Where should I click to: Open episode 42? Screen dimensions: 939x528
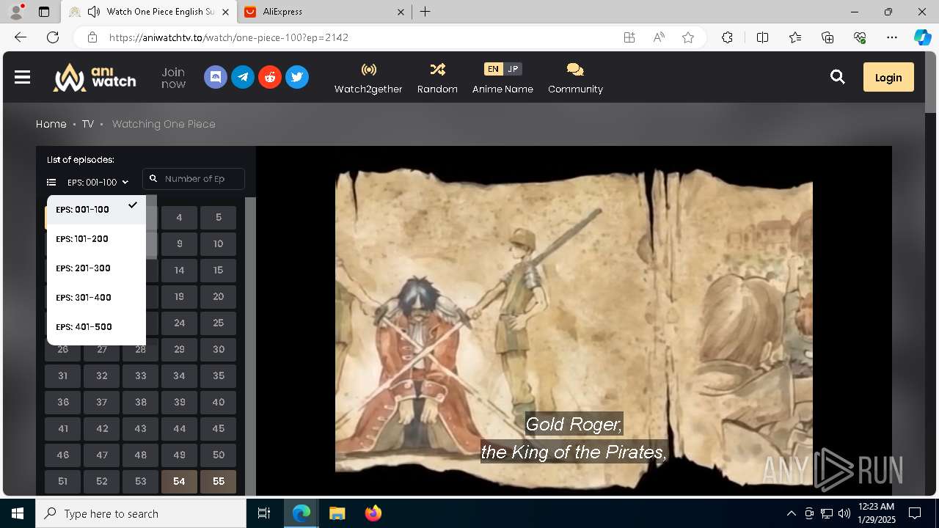102,428
